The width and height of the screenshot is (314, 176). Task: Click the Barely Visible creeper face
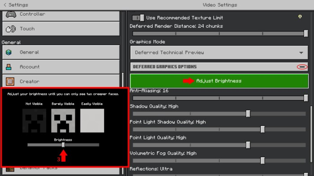63,121
